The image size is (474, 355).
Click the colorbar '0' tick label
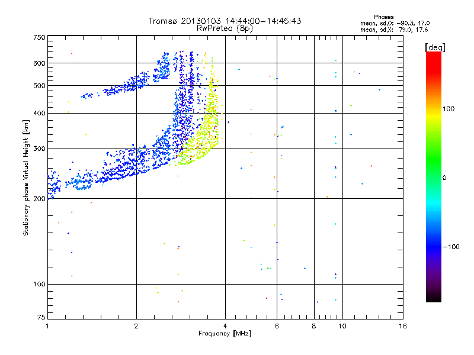444,178
